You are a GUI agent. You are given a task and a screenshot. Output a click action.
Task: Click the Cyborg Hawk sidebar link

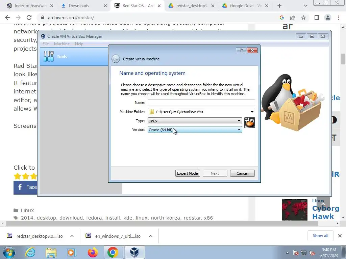pyautogui.click(x=326, y=212)
